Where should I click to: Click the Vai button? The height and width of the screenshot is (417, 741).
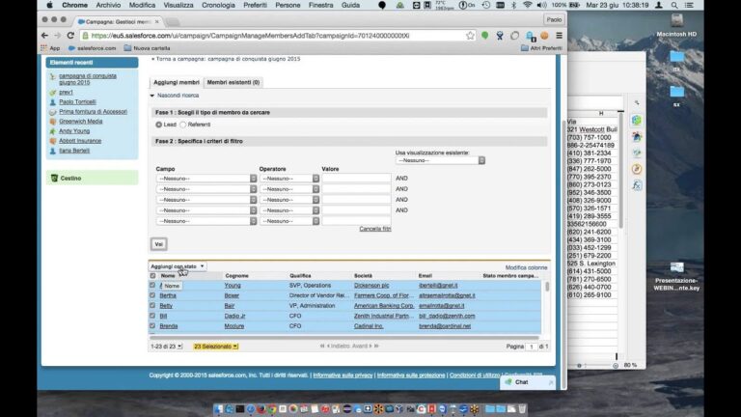click(x=159, y=244)
